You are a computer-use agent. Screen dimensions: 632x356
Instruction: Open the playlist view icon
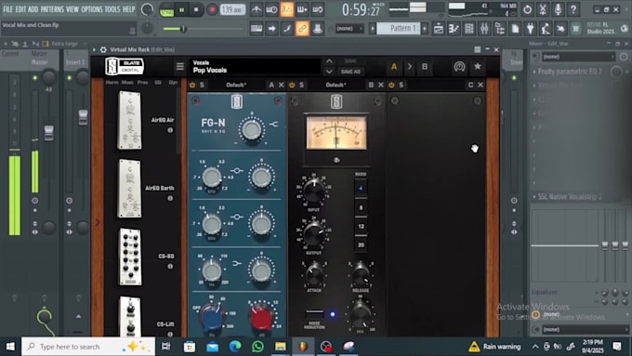point(439,29)
